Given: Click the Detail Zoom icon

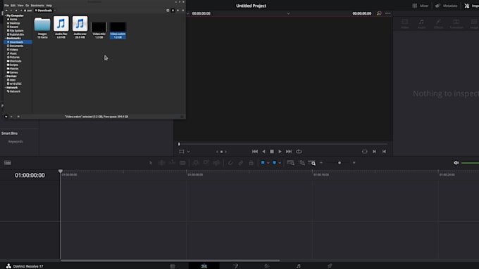Looking at the screenshot, I should click(301, 163).
